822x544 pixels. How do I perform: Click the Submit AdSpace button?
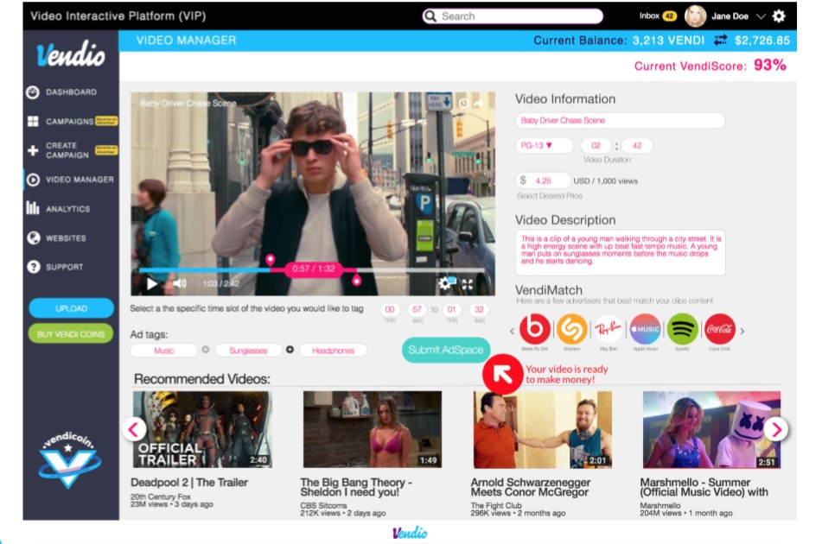[446, 350]
